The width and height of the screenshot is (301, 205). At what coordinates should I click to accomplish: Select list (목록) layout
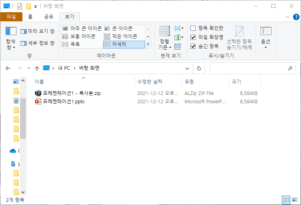click(x=71, y=44)
